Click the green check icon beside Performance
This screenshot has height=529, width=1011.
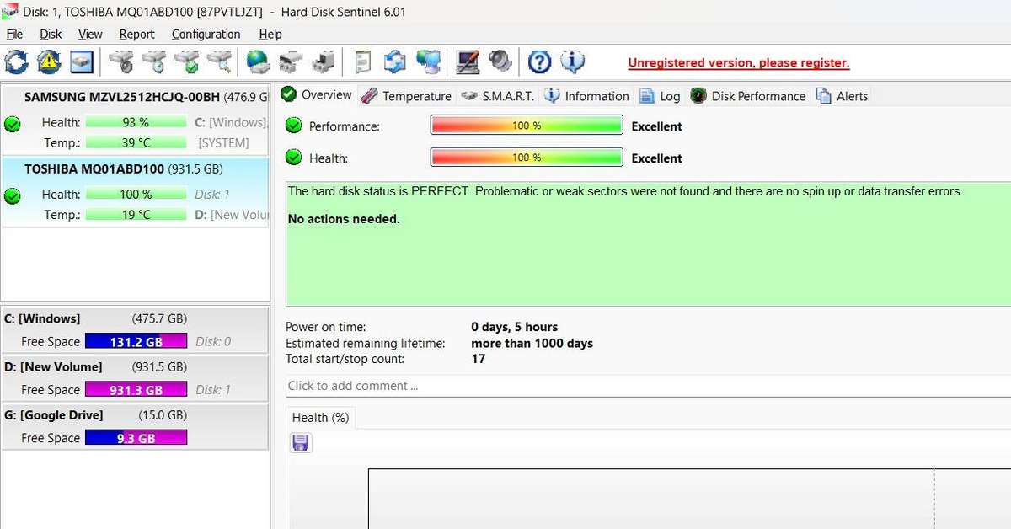[x=293, y=126]
